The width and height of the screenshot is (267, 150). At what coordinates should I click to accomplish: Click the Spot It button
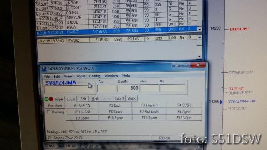[x=119, y=98]
